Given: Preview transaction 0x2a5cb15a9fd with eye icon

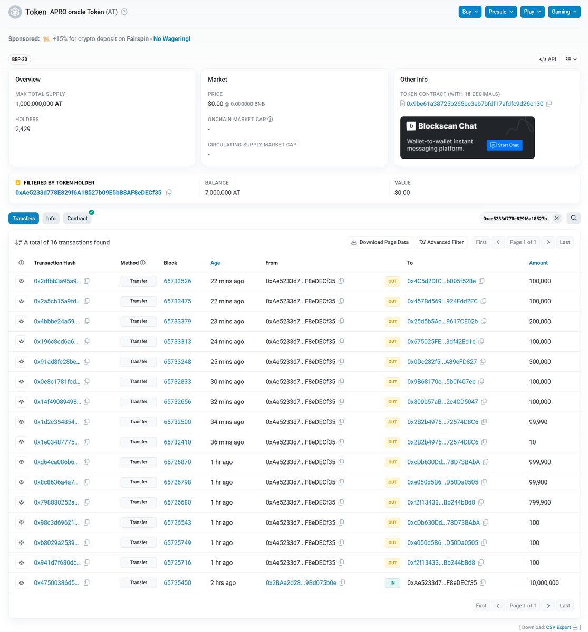Looking at the screenshot, I should coord(22,301).
